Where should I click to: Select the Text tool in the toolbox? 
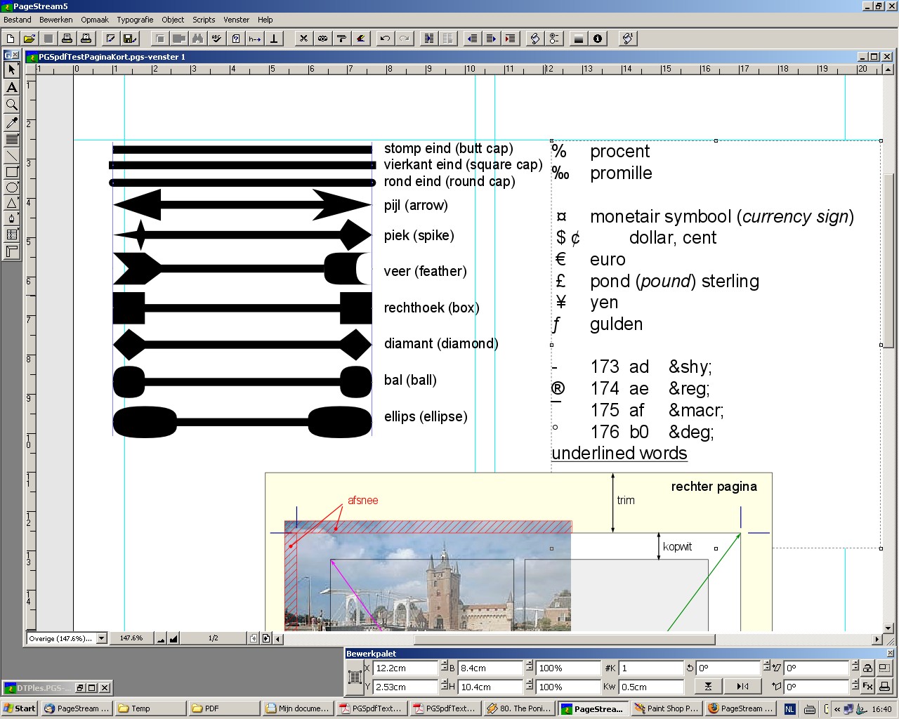point(12,87)
